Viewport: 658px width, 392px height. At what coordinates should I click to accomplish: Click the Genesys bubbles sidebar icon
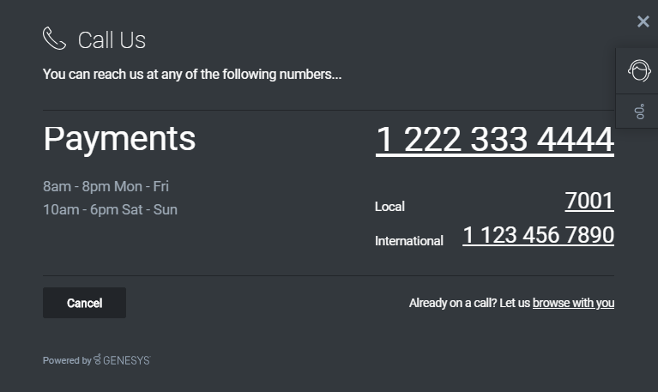pos(639,112)
